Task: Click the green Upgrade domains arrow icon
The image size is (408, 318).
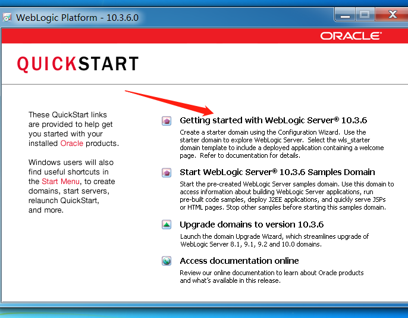Action: pos(167,225)
